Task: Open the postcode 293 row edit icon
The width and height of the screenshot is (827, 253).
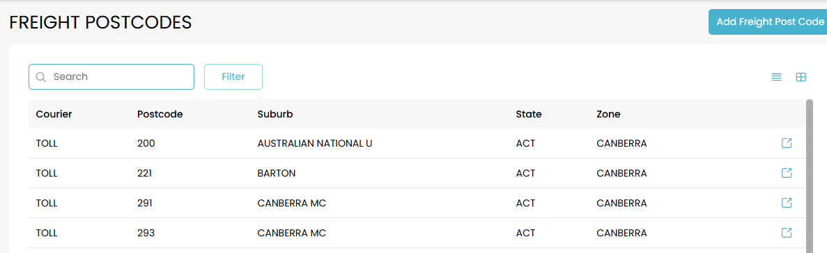Action: pos(787,232)
